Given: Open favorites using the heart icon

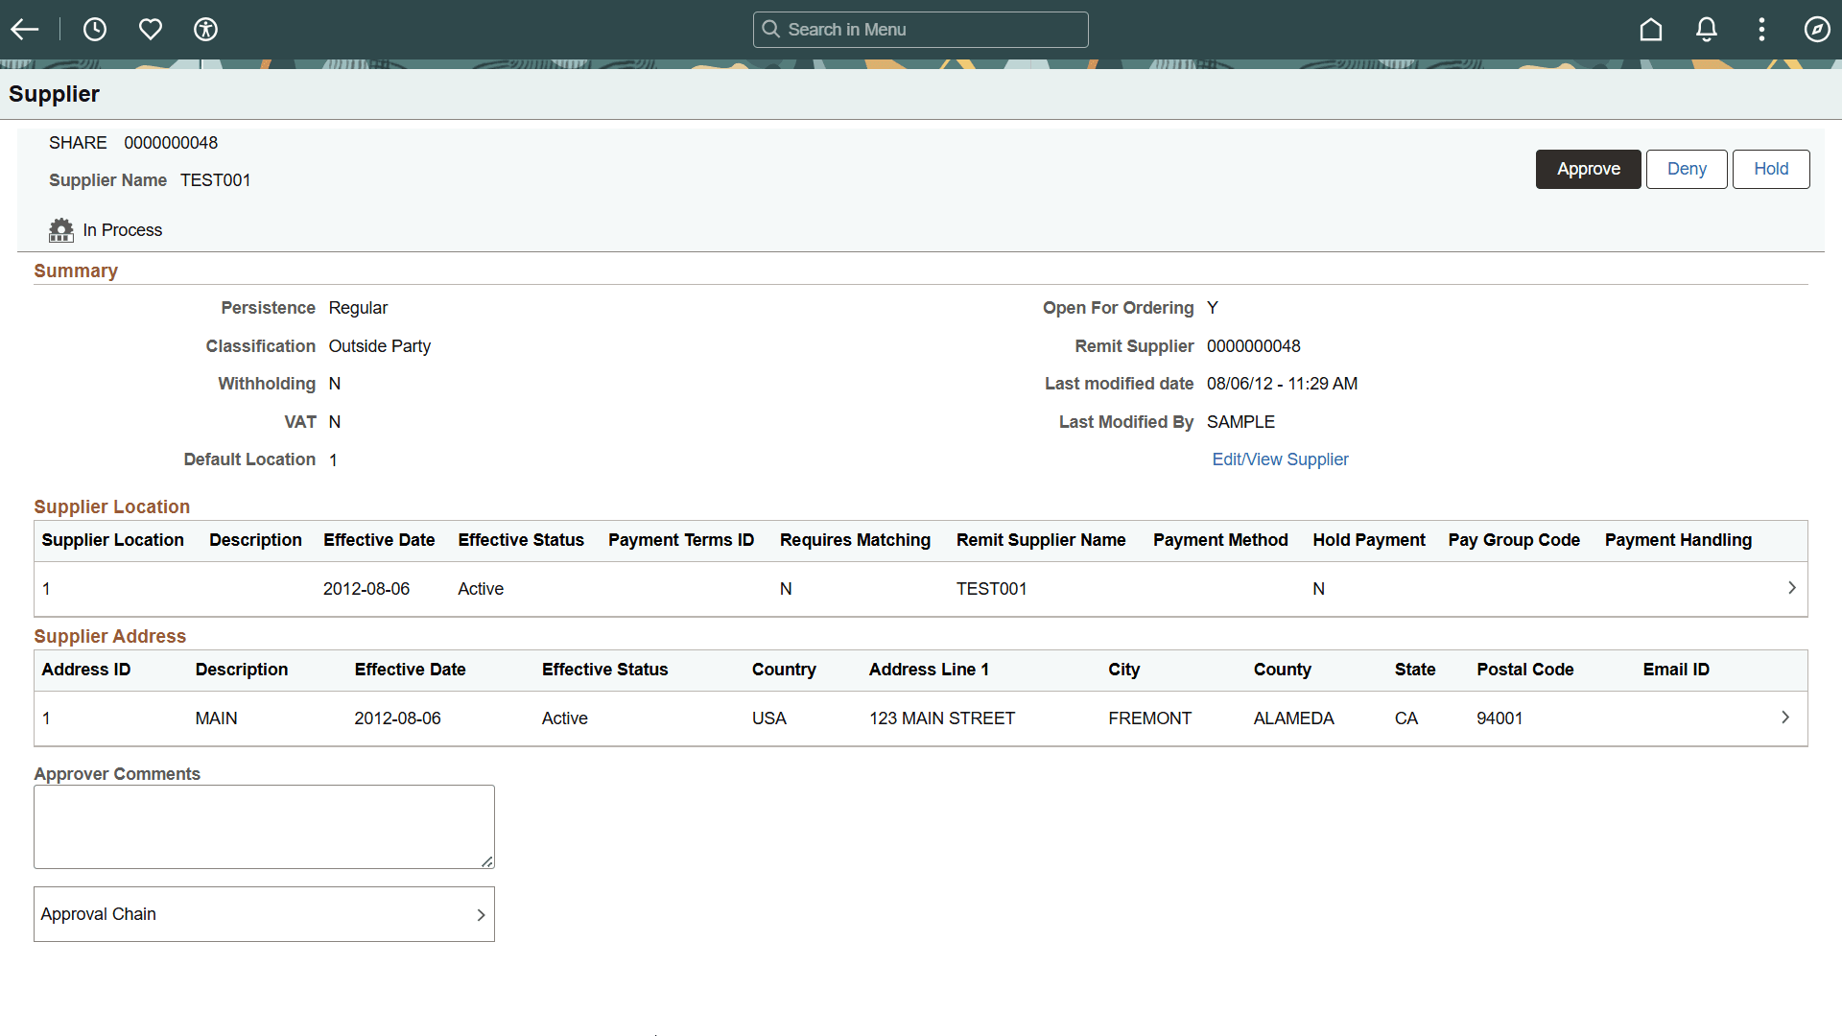Looking at the screenshot, I should [x=151, y=29].
